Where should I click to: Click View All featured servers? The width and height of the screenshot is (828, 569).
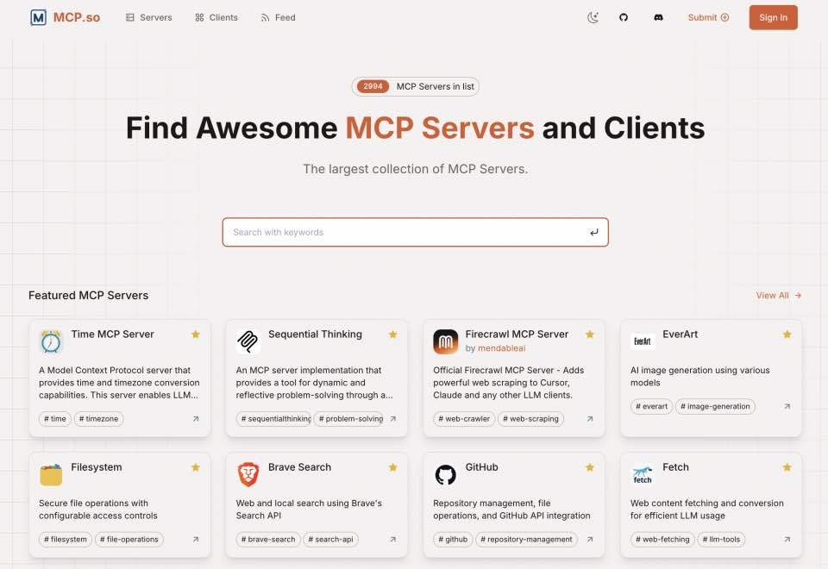pos(778,296)
